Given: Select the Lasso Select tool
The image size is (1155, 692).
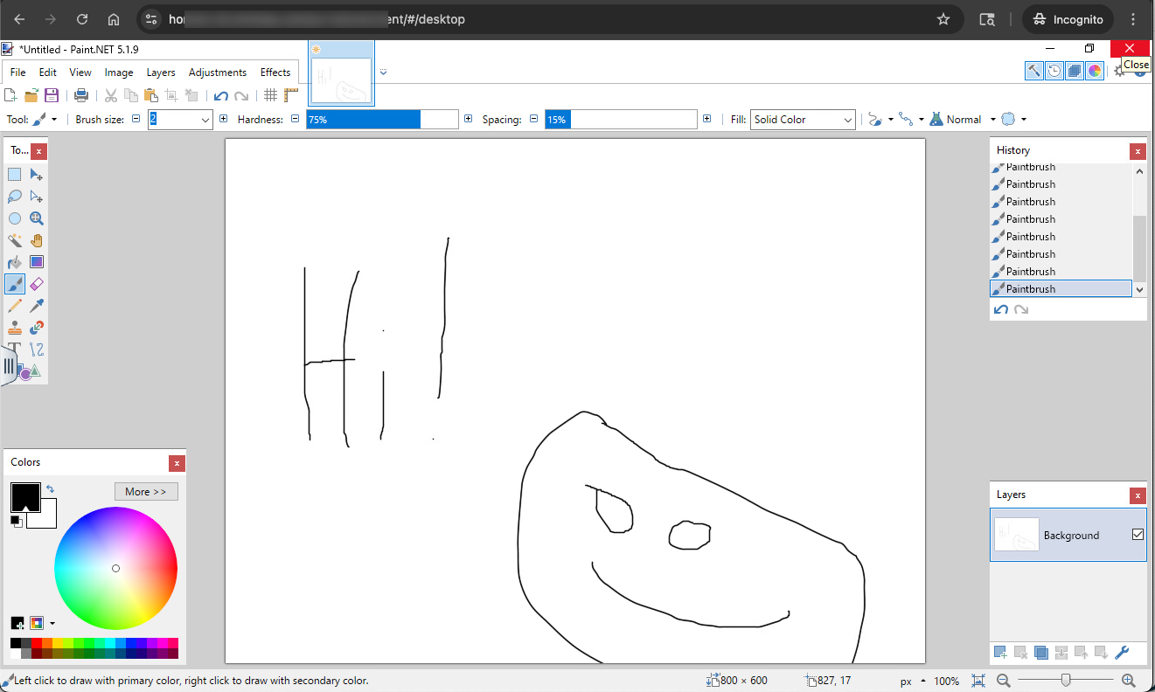Looking at the screenshot, I should pos(15,197).
